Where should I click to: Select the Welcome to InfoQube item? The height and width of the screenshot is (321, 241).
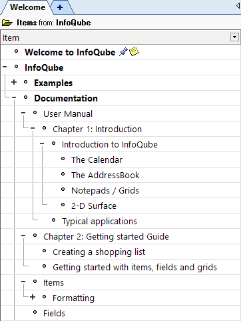(70, 52)
